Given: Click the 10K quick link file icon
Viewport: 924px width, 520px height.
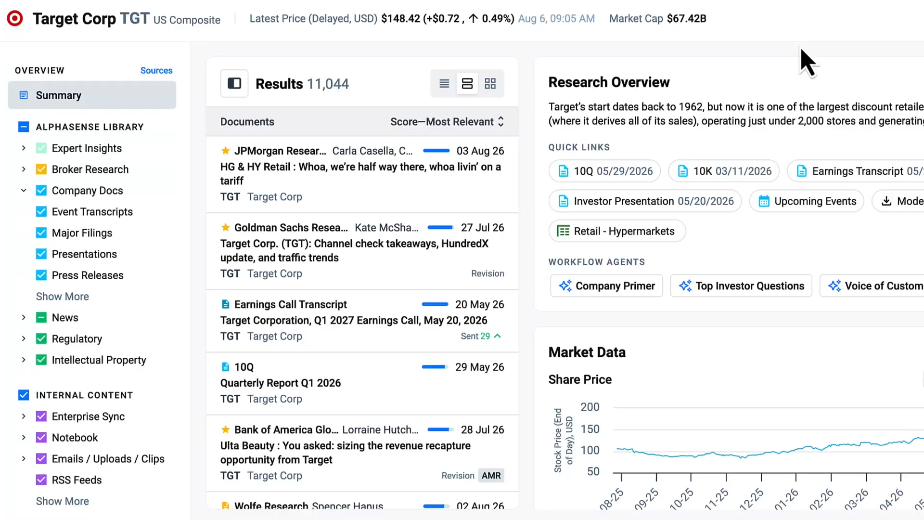Looking at the screenshot, I should click(x=682, y=171).
